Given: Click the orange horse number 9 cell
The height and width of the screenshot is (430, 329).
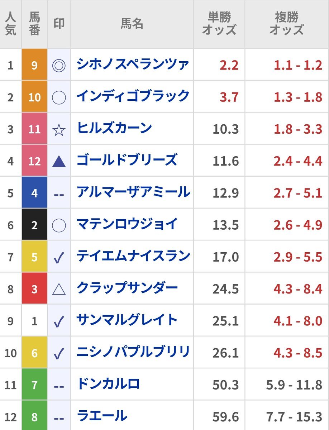Looking at the screenshot, I should [x=34, y=65].
